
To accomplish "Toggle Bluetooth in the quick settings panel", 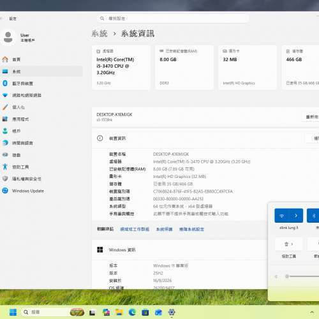I will [x=313, y=216].
